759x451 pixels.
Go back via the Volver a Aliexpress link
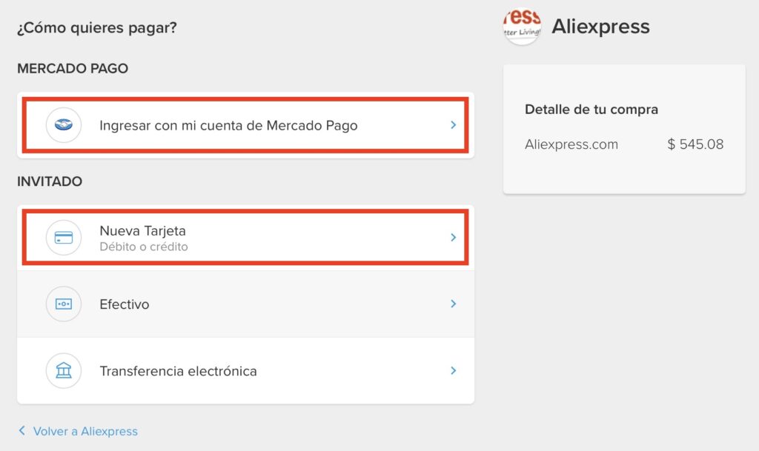click(85, 431)
